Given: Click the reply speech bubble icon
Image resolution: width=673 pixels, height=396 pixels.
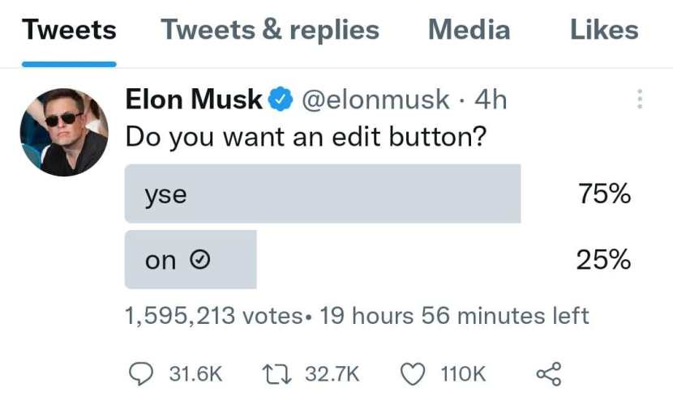Looking at the screenshot, I should [141, 373].
